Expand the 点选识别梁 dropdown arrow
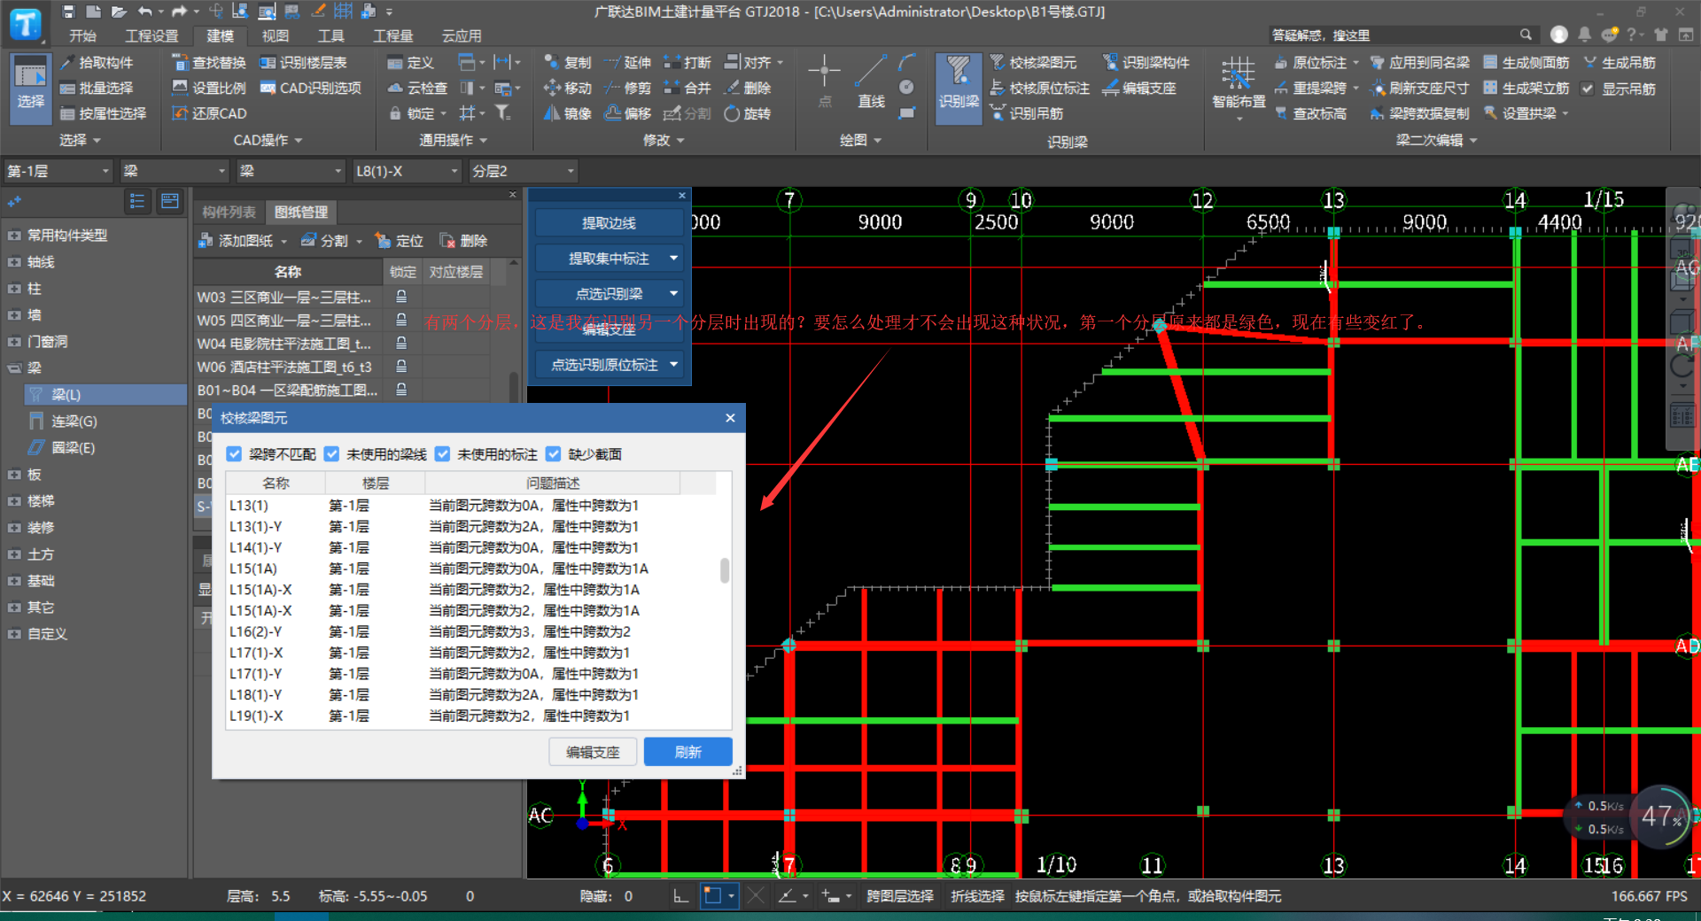1701x921 pixels. [x=674, y=294]
